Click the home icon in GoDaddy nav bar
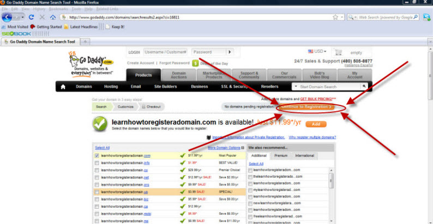The width and height of the screenshot is (433, 224). 63,86
